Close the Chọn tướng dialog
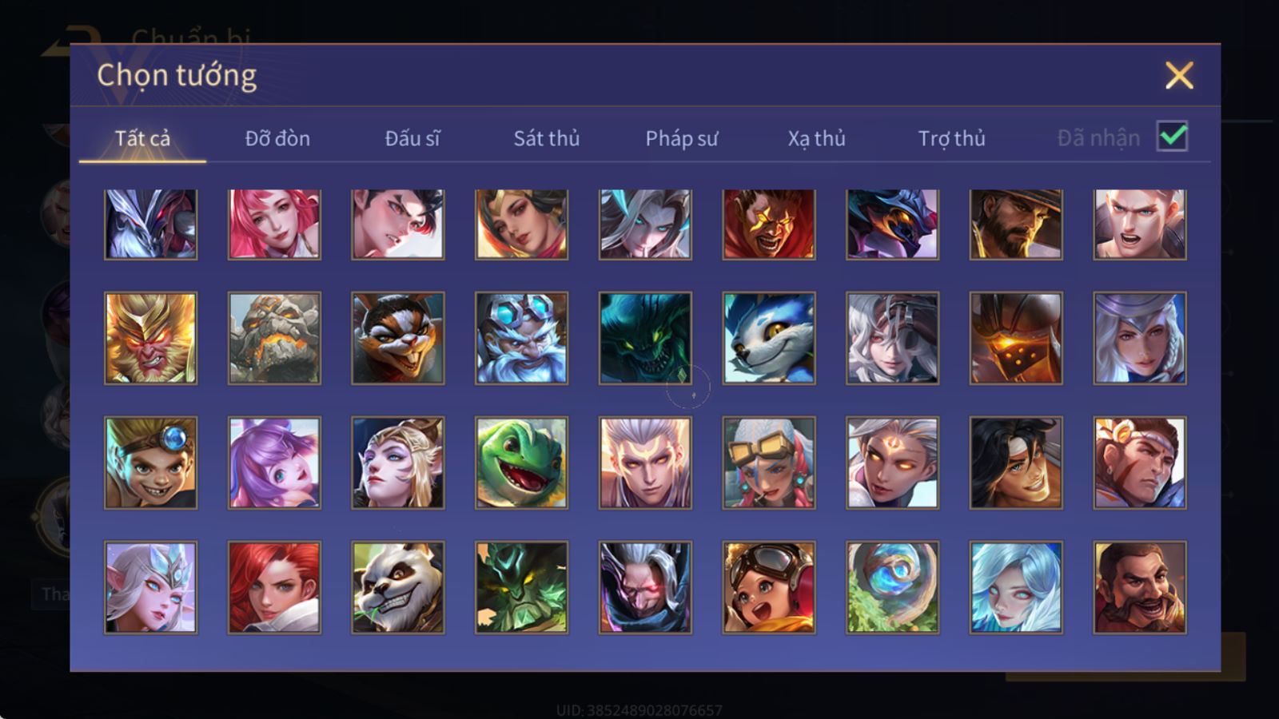The height and width of the screenshot is (719, 1279). [x=1179, y=75]
